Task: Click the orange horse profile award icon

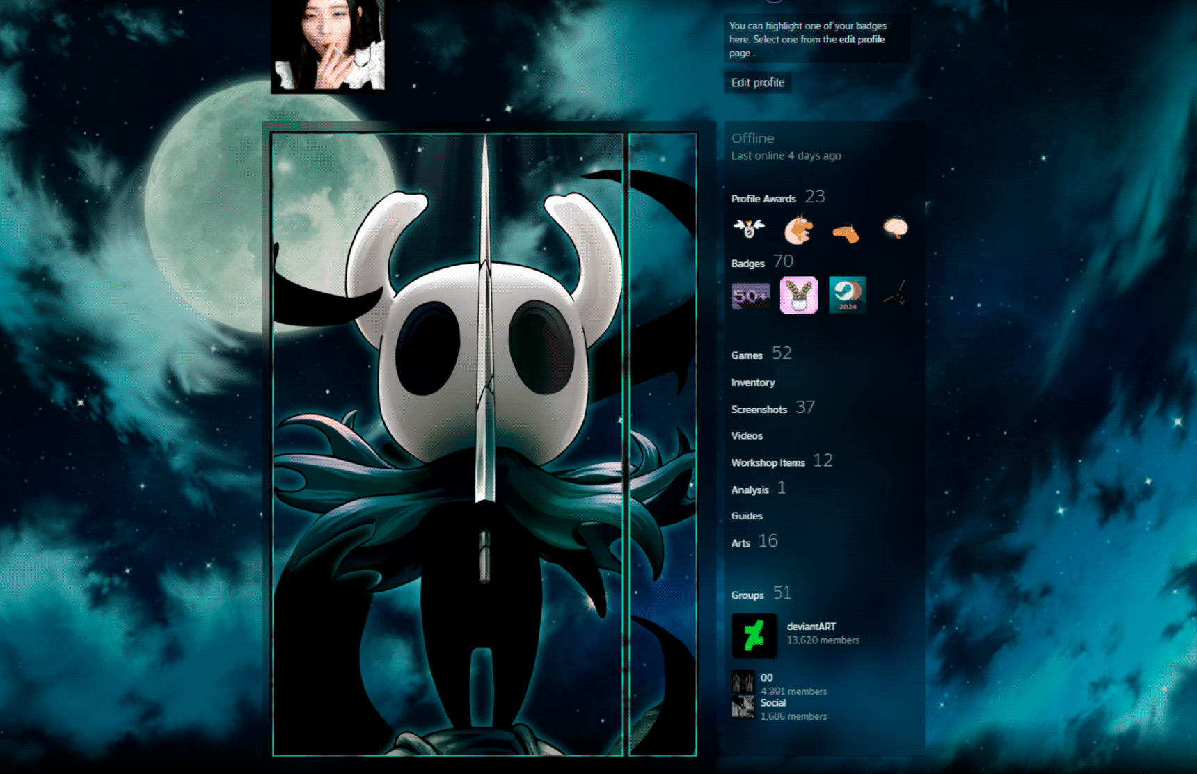Action: [x=846, y=233]
